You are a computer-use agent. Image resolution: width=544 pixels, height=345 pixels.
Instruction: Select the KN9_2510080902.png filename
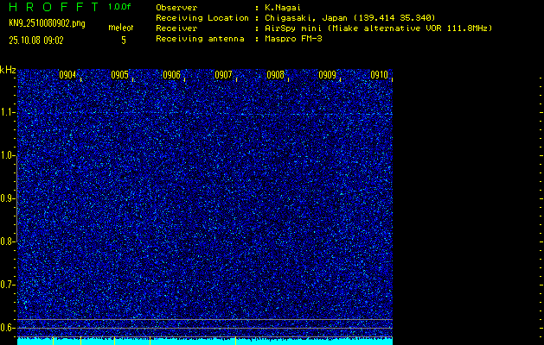48,23
